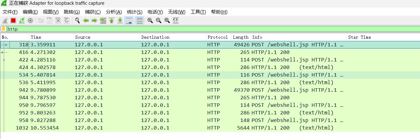The height and width of the screenshot is (139, 420).
Task: Open the 统计(S) menu
Action: point(134,12)
